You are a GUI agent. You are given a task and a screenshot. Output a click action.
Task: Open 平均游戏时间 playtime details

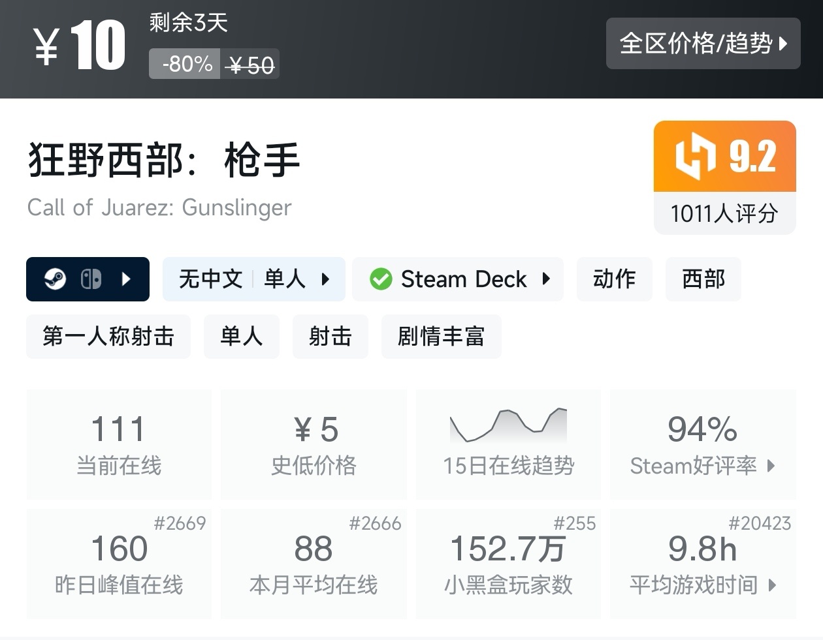[703, 564]
